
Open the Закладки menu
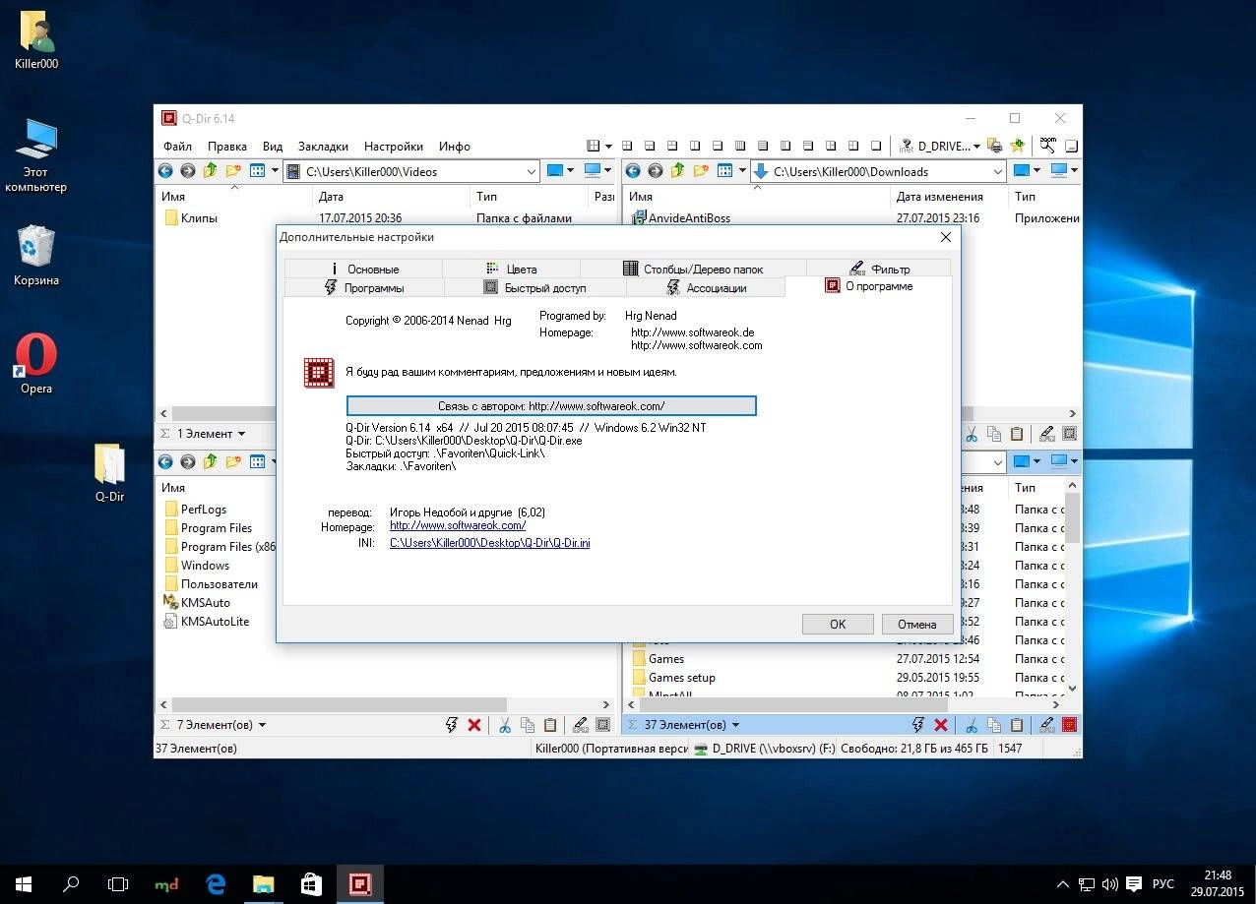point(323,147)
